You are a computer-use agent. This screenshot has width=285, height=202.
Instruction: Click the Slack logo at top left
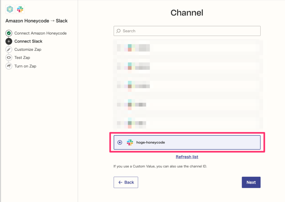click(x=20, y=9)
